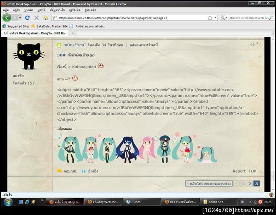Click post number 41 link
276x215 pixels.
tap(254, 44)
